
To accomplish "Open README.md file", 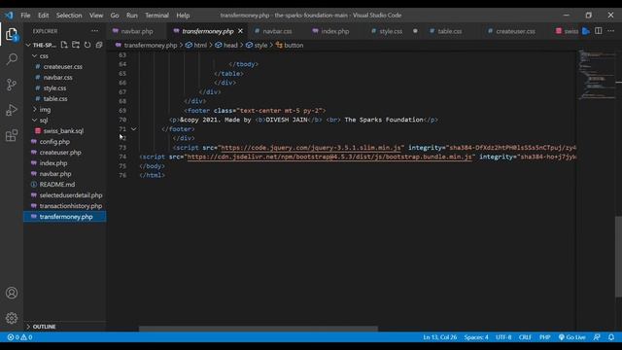I will [57, 185].
